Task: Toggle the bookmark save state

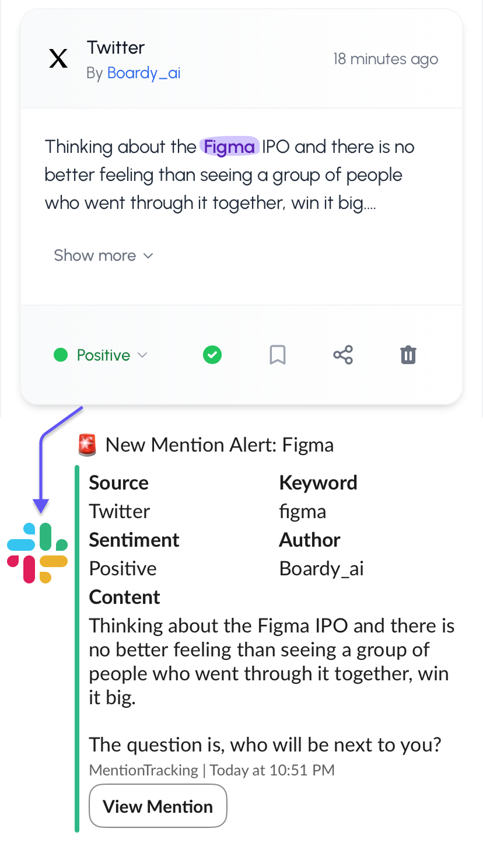Action: point(278,355)
